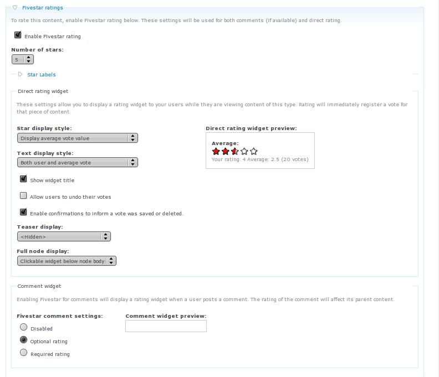Uncheck Enable Fivestar rating checkbox

(x=18, y=35)
